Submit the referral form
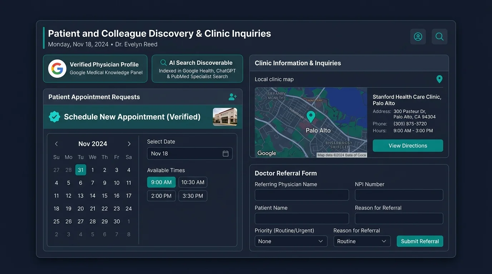This screenshot has width=492, height=274. [x=420, y=241]
